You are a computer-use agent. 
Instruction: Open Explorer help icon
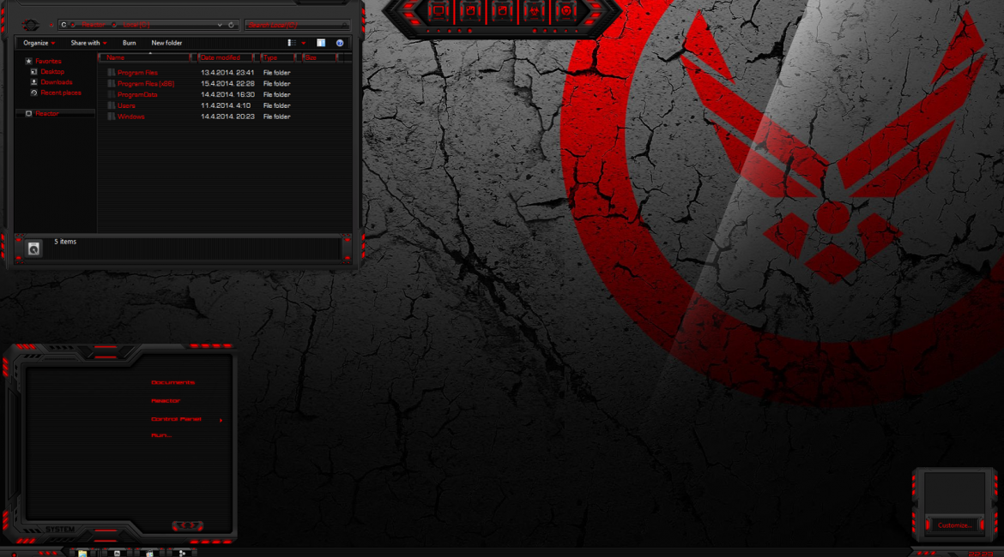tap(340, 43)
